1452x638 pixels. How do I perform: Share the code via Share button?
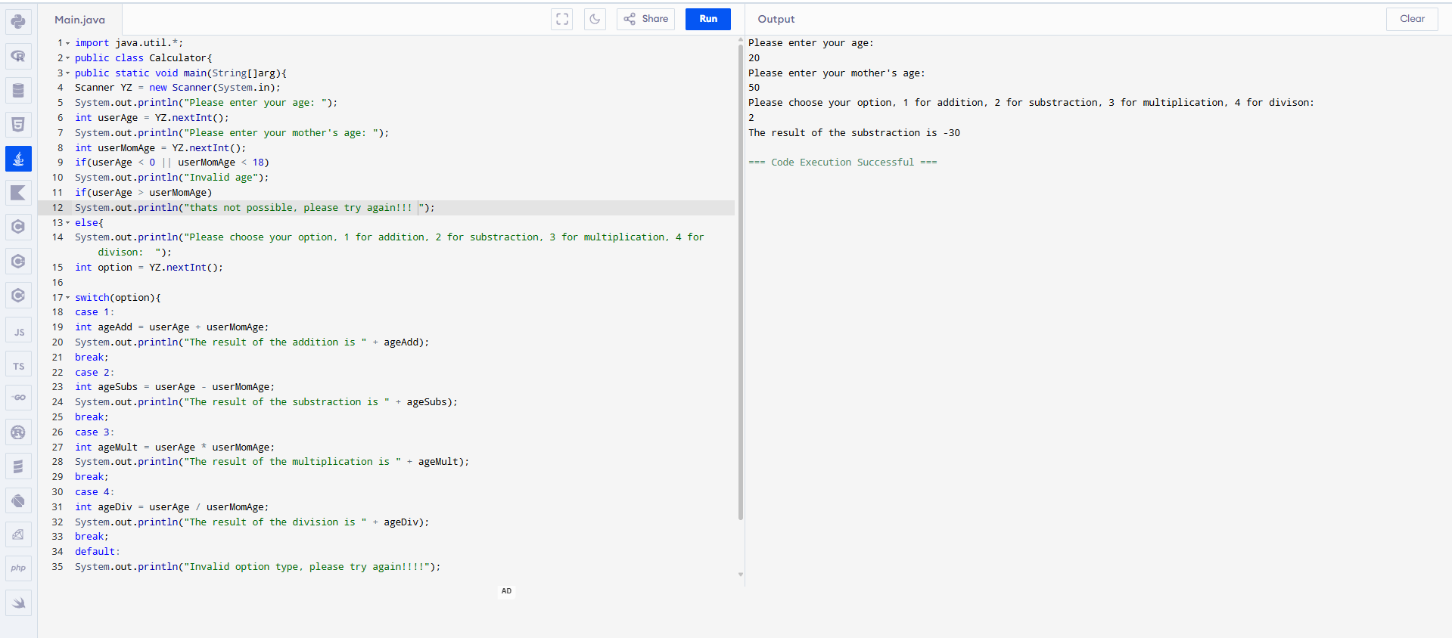646,19
